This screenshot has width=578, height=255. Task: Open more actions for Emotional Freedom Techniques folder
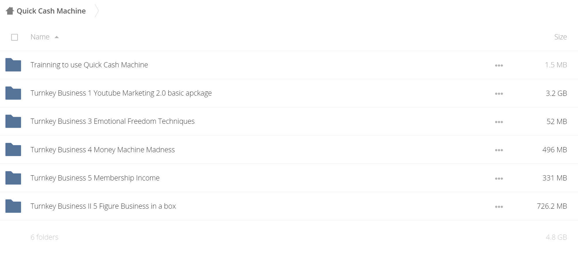click(x=499, y=122)
